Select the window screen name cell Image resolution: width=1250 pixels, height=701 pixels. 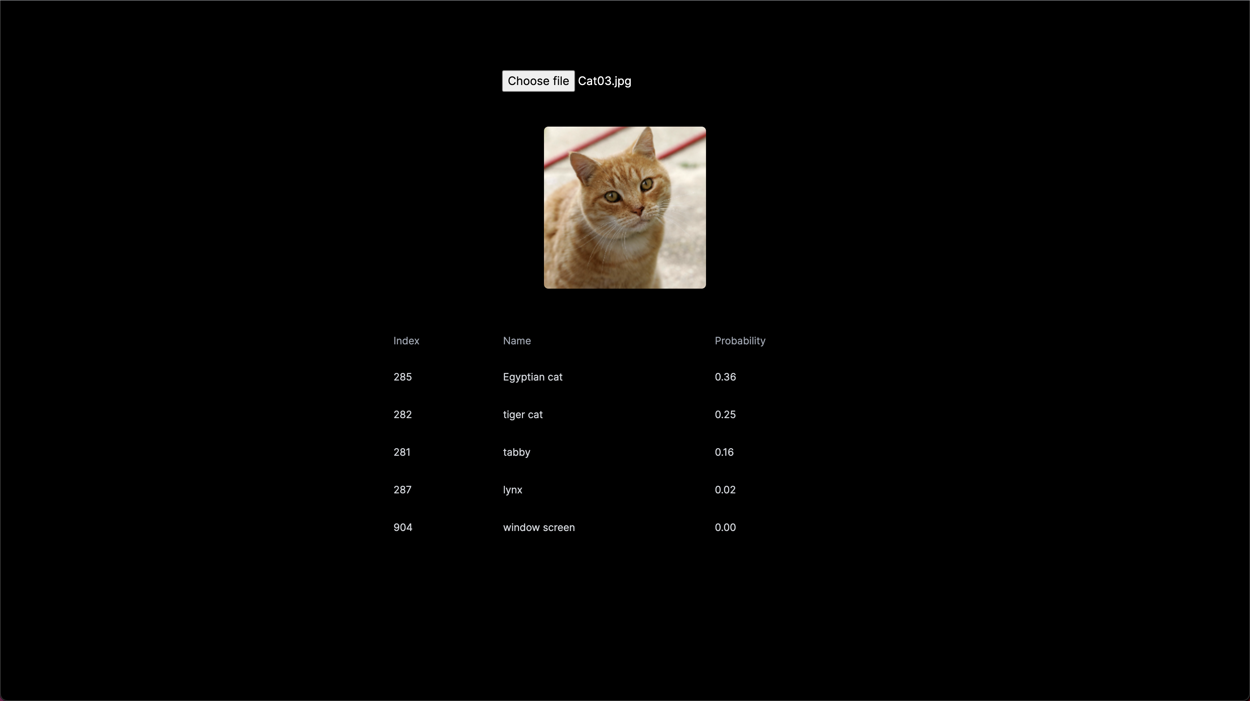[539, 527]
